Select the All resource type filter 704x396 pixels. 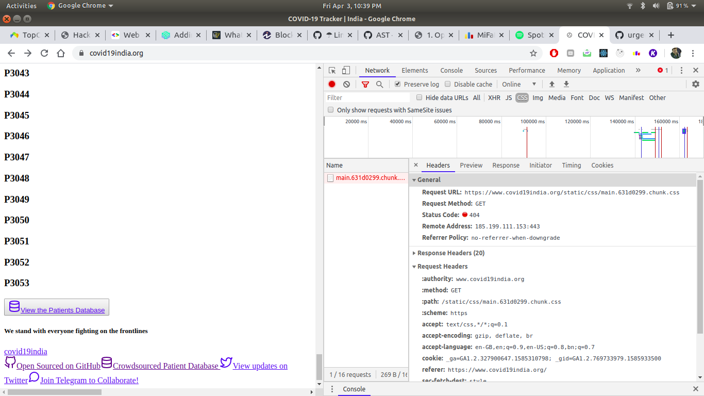tap(477, 97)
